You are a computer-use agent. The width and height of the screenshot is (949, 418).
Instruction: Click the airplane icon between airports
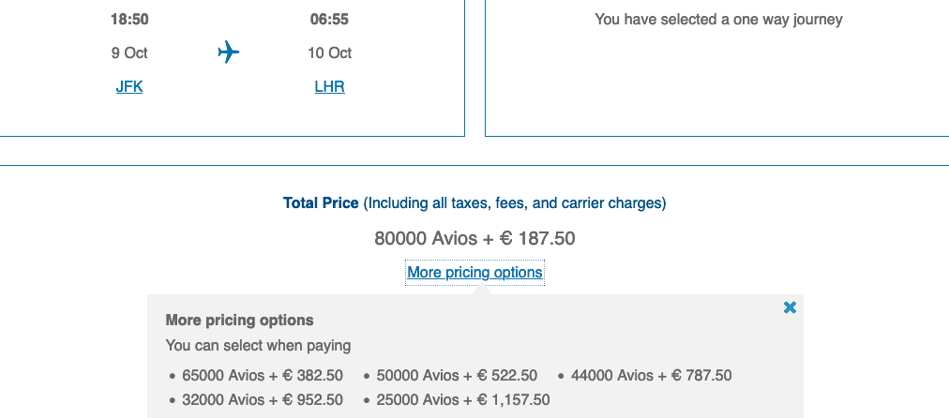pos(229,52)
